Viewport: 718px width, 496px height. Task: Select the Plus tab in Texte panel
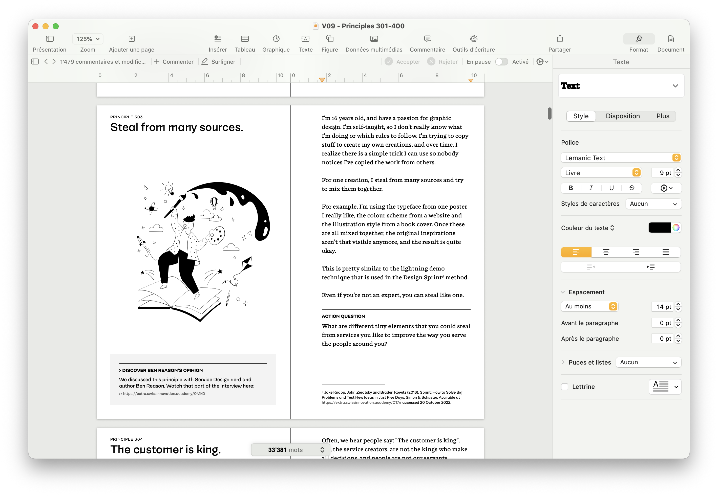663,116
